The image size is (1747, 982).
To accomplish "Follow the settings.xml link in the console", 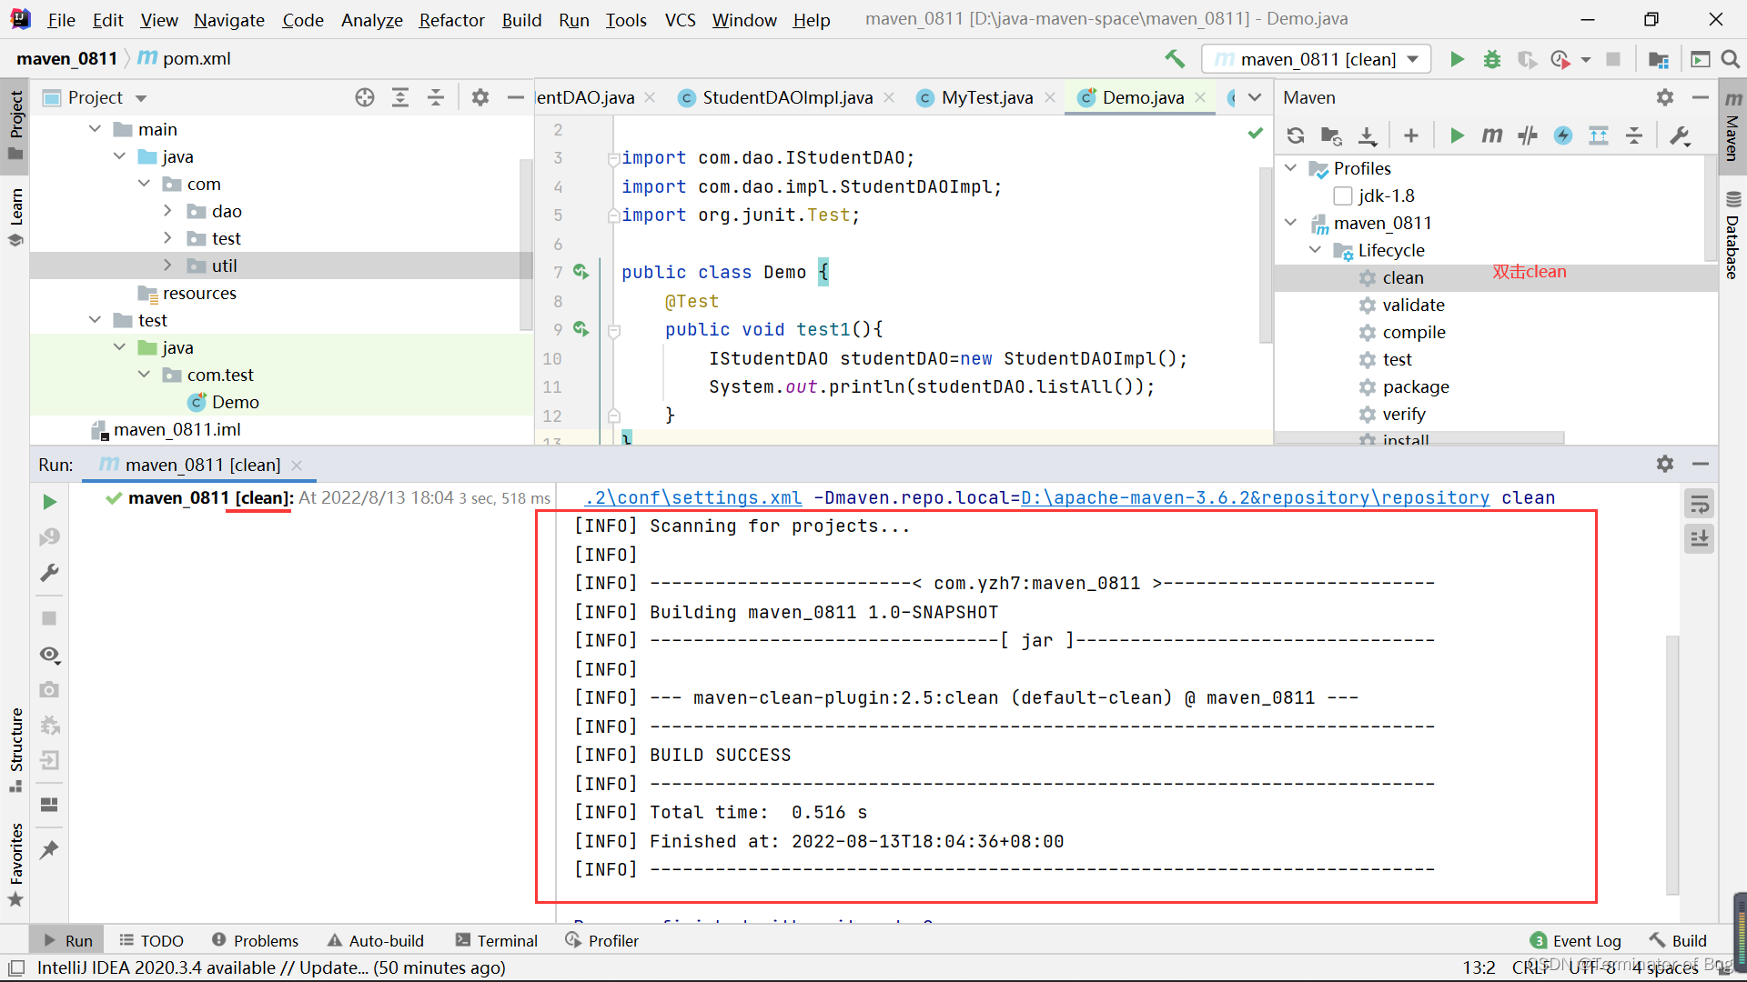I will (x=693, y=497).
